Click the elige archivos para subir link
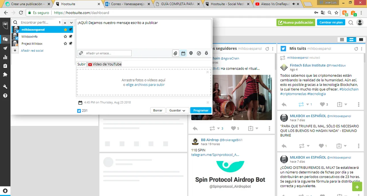 click(x=145, y=85)
